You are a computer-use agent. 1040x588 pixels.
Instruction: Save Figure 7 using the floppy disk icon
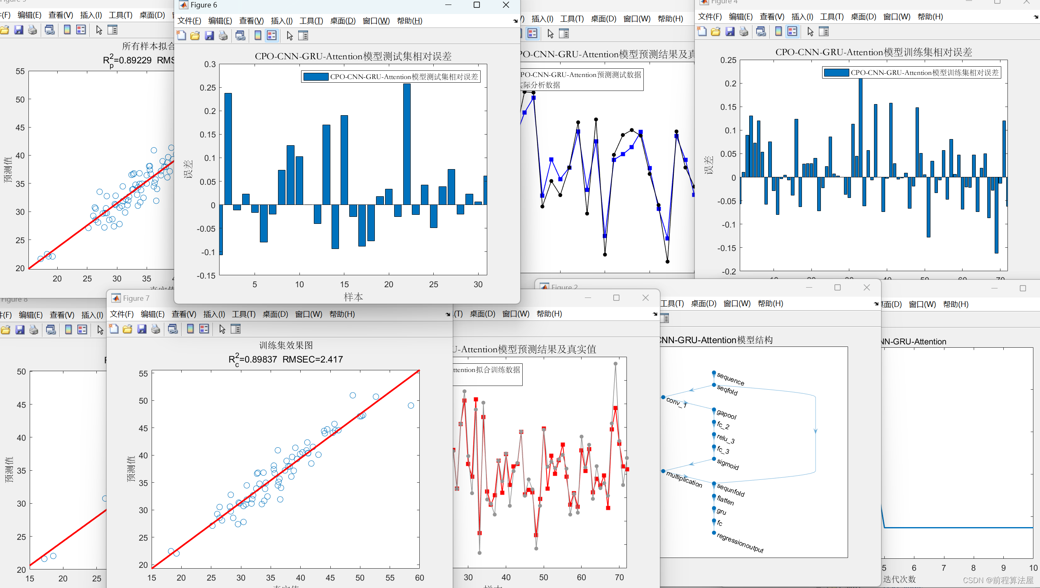click(x=142, y=329)
